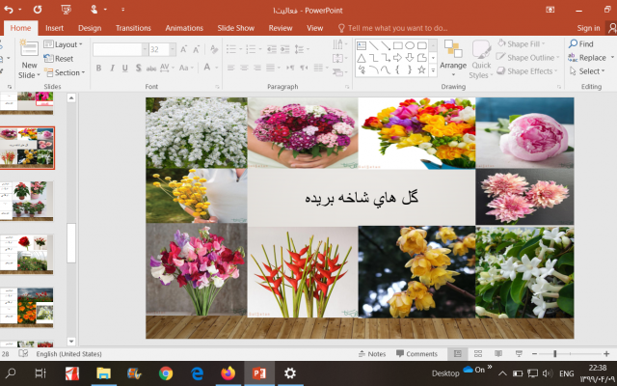The image size is (617, 386).
Task: Start Slide Show from status bar icon
Action: [519, 354]
